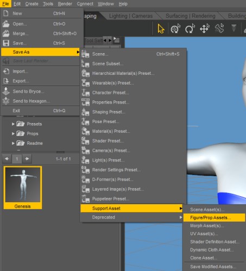The image size is (246, 271).
Task: Go to previous content page
Action: point(7,159)
